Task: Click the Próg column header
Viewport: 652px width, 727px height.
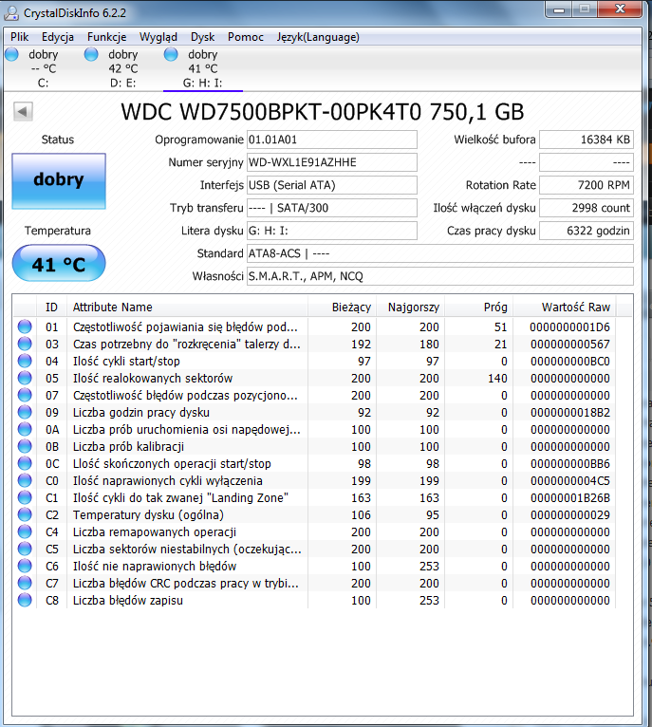Action: 478,307
